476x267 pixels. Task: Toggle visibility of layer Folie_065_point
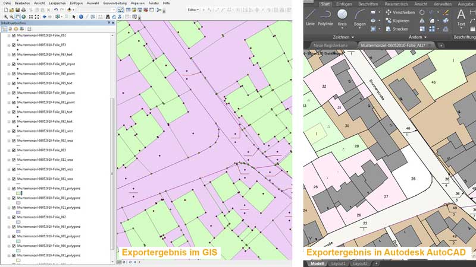click(x=14, y=74)
